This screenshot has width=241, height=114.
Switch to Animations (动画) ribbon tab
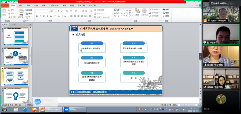(44, 6)
